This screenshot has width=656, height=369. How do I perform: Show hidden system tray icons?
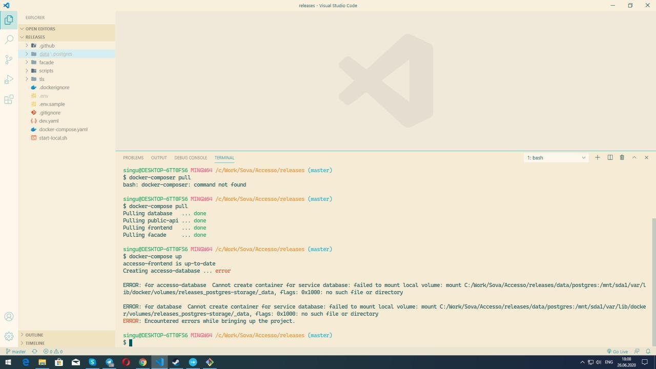point(582,362)
